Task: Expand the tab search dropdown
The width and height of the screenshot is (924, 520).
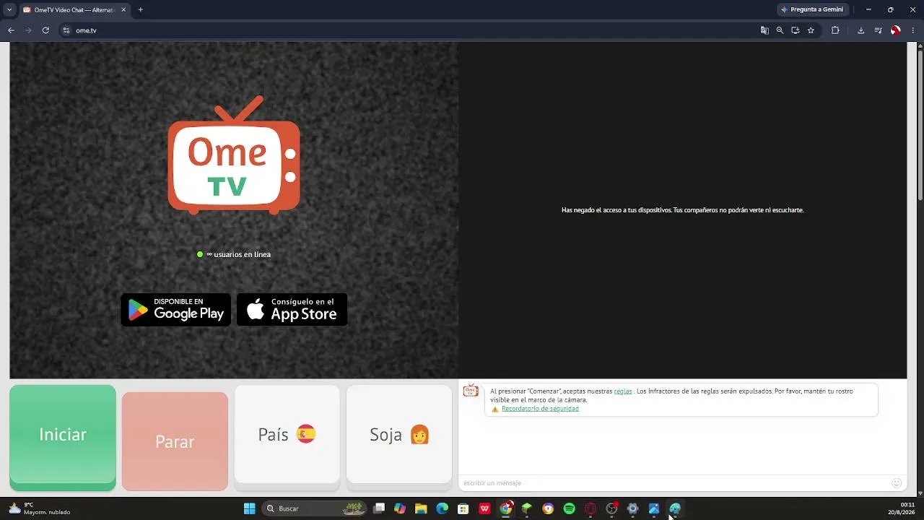Action: [x=9, y=10]
